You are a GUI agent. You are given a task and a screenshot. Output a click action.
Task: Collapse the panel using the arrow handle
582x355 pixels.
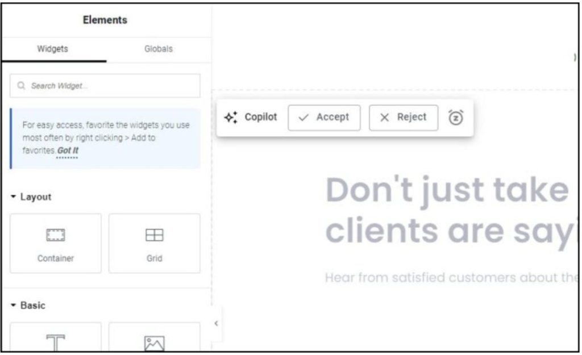coord(217,323)
